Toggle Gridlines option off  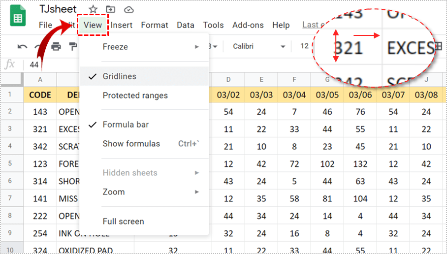pyautogui.click(x=120, y=76)
